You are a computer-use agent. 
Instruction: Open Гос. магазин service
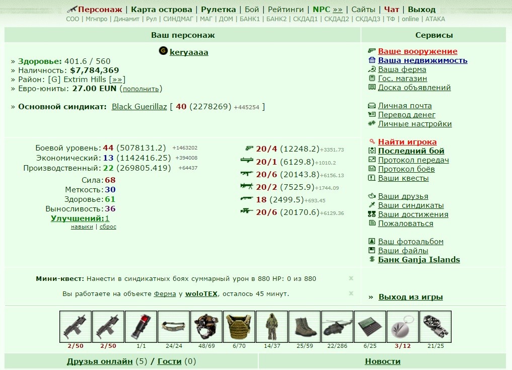click(402, 79)
